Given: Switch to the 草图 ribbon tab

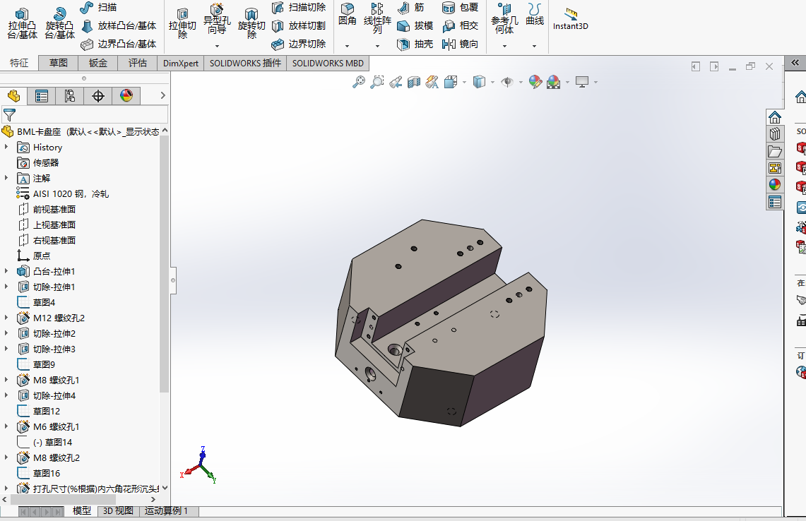Looking at the screenshot, I should click(x=59, y=63).
